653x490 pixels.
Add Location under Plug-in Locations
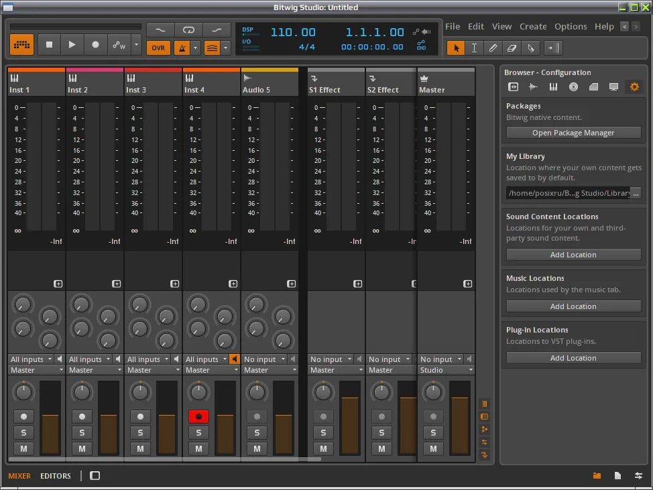573,357
